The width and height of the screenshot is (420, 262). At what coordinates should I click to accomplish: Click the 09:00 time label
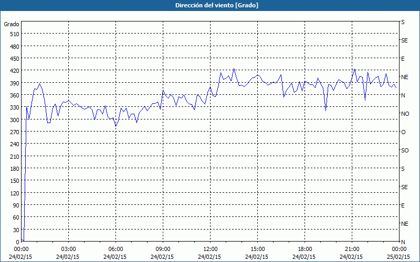point(163,249)
